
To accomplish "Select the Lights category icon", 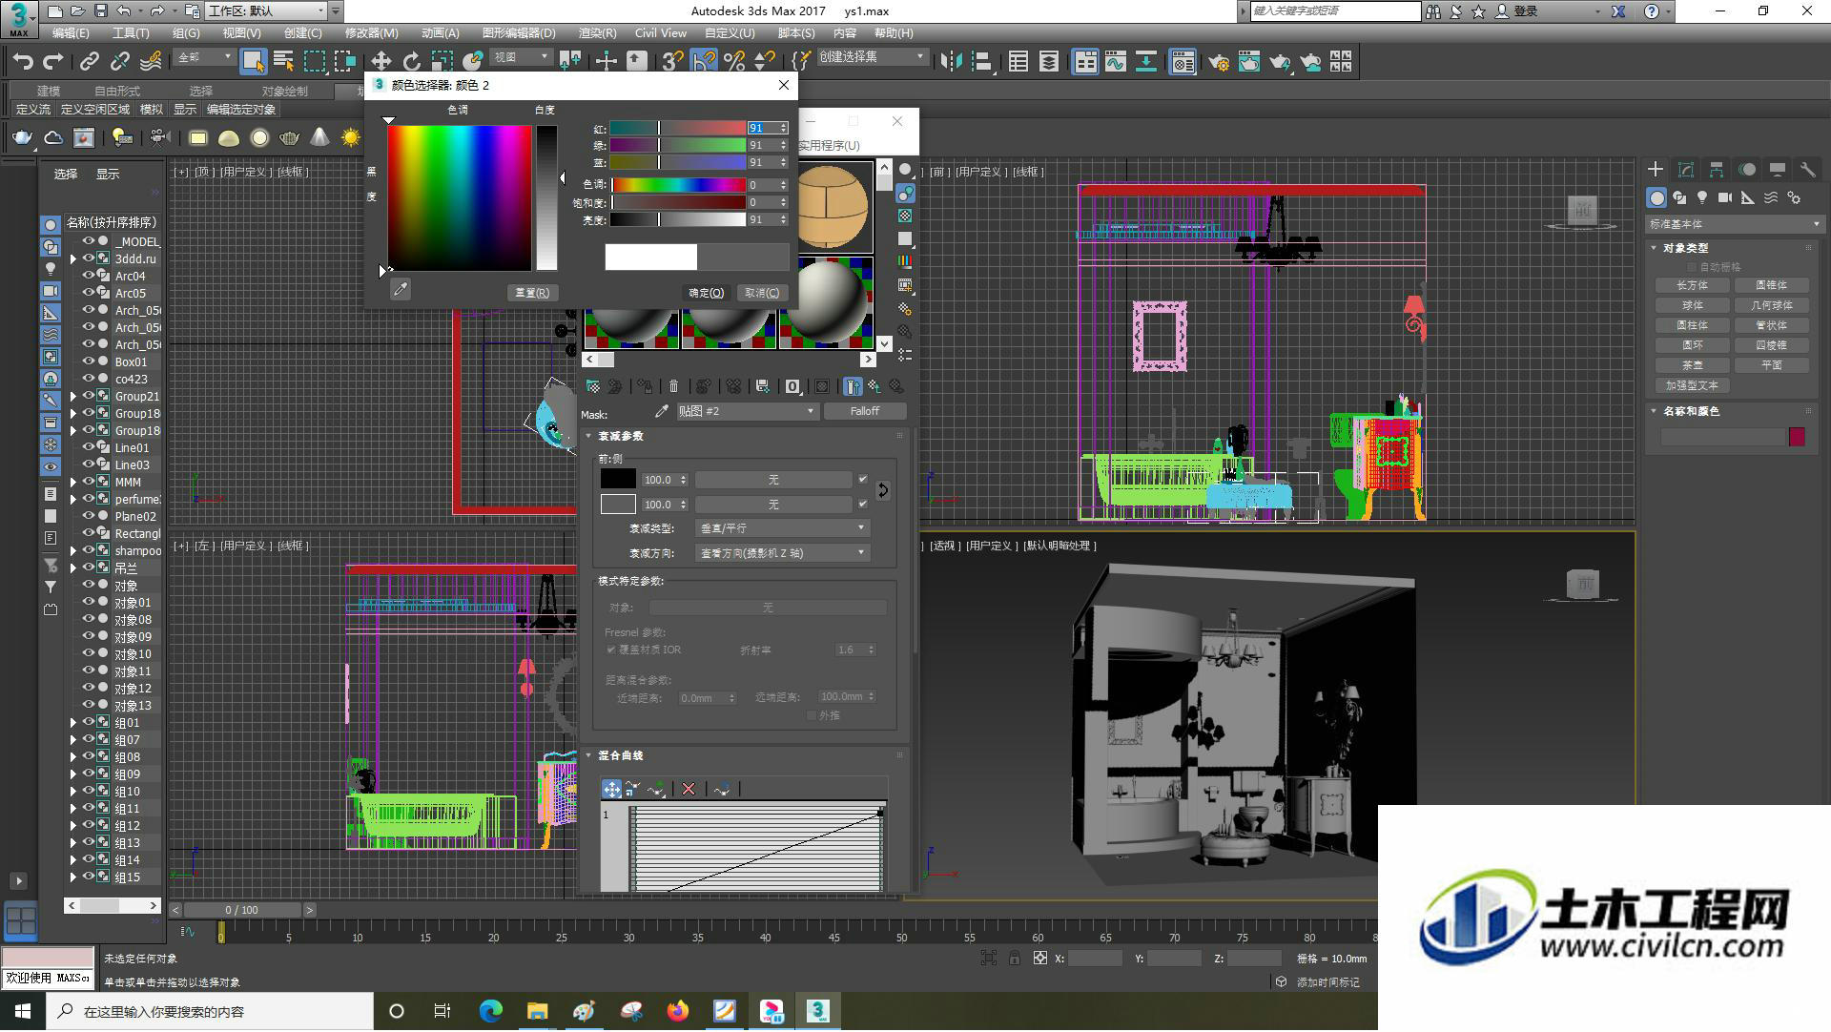I will click(1702, 197).
